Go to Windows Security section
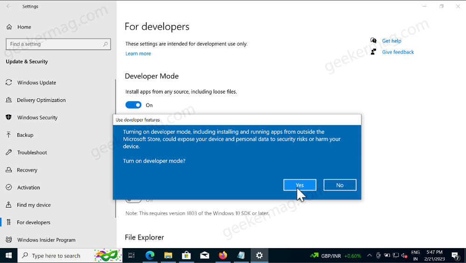466x263 pixels. tap(37, 118)
